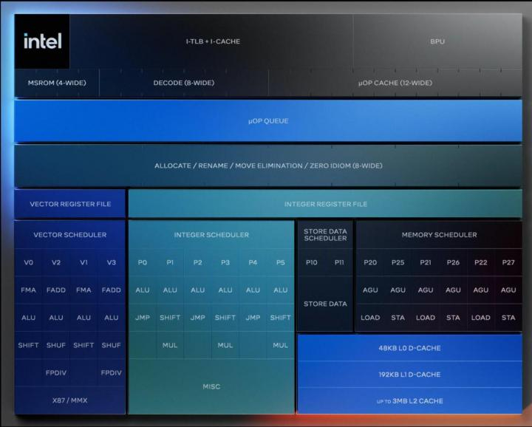This screenshot has width=532, height=427.
Task: Select the INTEGER REGISTER FILE block
Action: pyautogui.click(x=325, y=204)
